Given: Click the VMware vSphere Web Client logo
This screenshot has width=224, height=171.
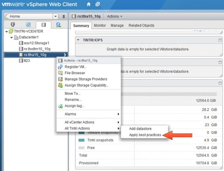Looking at the screenshot, I should pos(40,4).
